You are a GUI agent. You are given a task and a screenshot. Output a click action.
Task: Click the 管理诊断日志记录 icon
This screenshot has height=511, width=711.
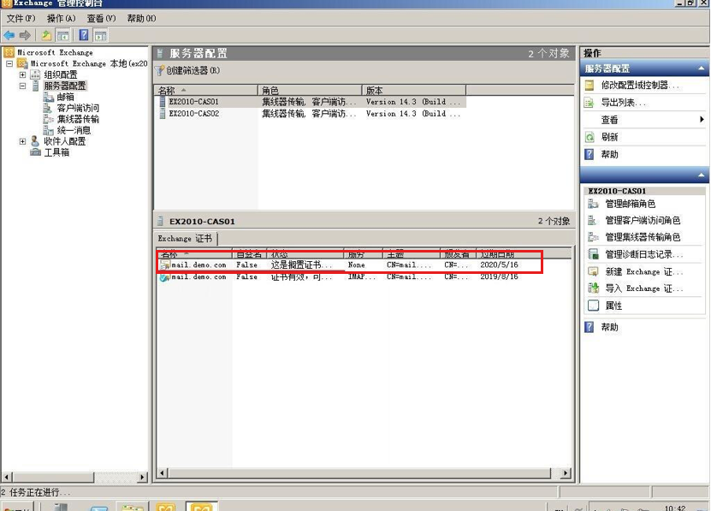click(593, 254)
